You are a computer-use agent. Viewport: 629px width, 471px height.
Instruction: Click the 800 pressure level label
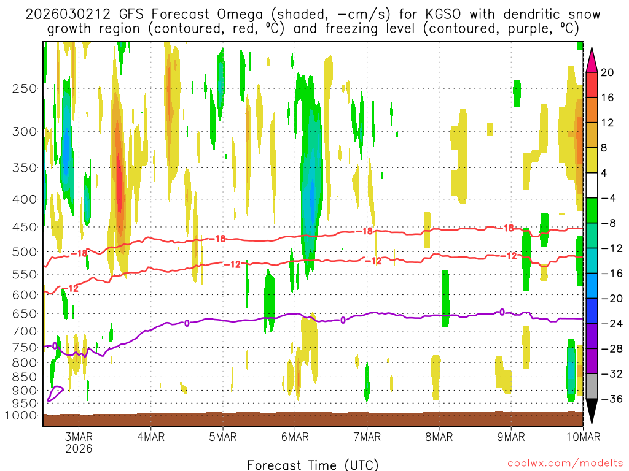[x=25, y=362]
